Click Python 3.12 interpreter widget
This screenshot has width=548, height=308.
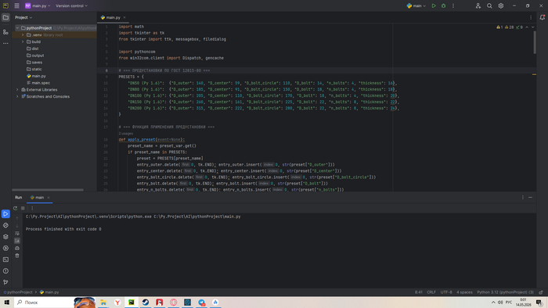(x=506, y=292)
